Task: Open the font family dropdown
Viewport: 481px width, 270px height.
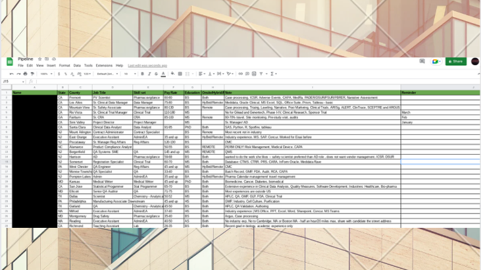Action: [x=107, y=74]
